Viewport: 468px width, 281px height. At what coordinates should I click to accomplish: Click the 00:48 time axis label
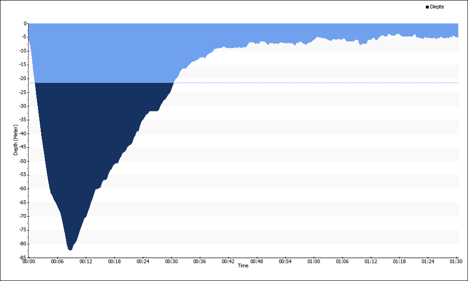click(256, 262)
